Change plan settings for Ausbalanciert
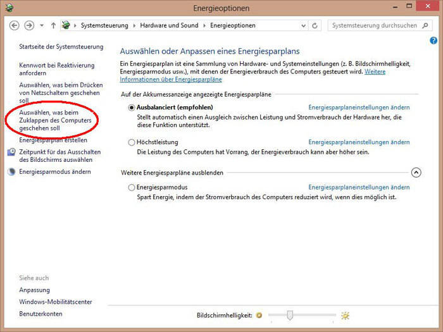This screenshot has width=443, height=332. point(359,108)
